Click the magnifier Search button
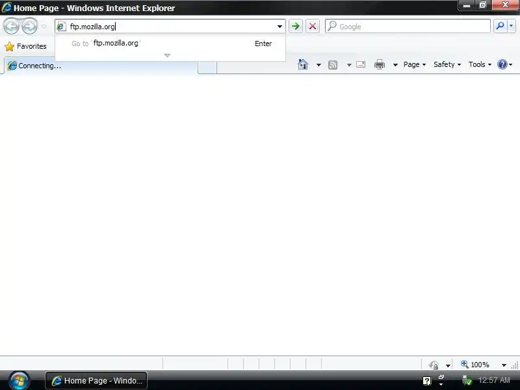This screenshot has width=520, height=390. (x=500, y=26)
